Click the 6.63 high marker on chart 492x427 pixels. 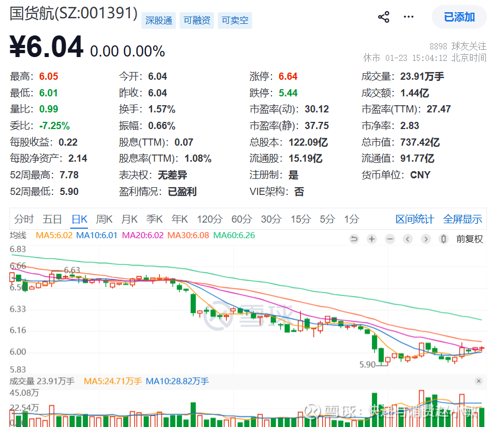coord(72,270)
